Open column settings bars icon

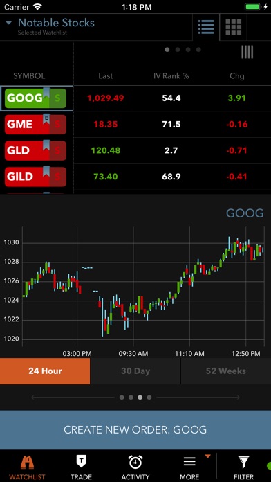(x=247, y=52)
